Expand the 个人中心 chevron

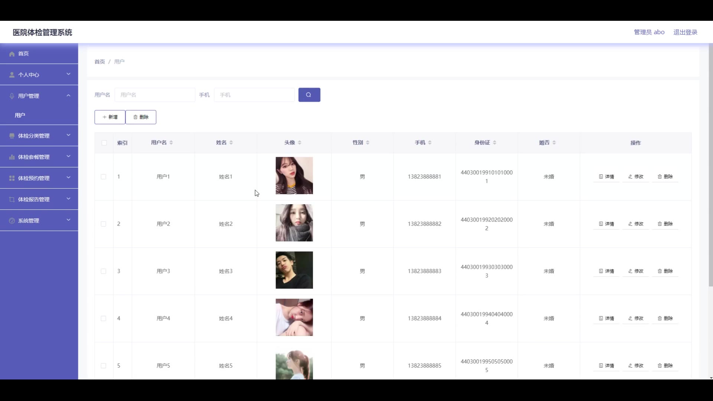tap(68, 74)
